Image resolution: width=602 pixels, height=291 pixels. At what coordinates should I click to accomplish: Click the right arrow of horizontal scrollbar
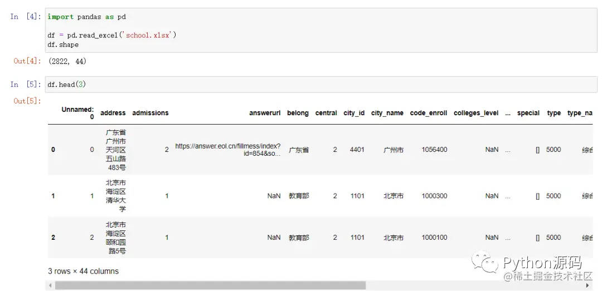point(587,285)
